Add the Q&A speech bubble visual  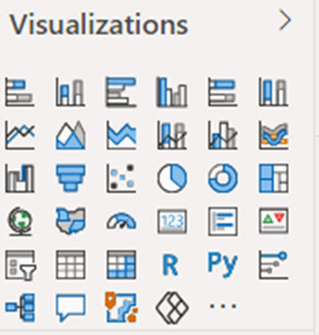click(70, 308)
